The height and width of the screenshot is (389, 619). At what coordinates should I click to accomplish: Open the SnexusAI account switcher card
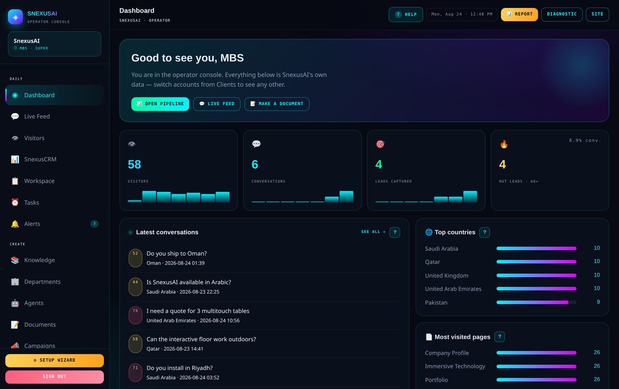[x=55, y=44]
